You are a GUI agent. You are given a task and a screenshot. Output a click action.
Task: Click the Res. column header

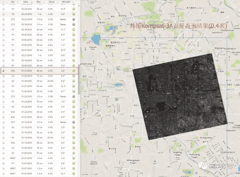click(39, 2)
